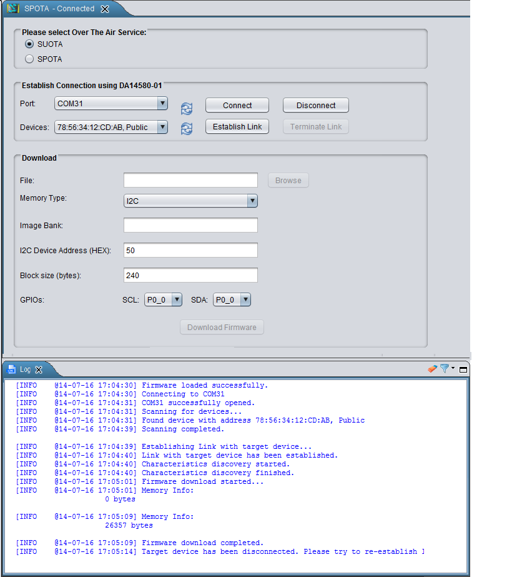Click into the File path field

point(190,180)
